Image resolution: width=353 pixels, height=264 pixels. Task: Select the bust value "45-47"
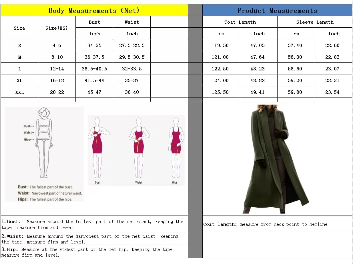pos(94,92)
